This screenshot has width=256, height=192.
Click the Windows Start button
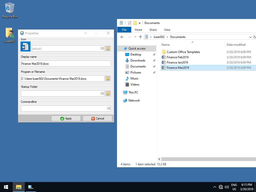[x=6, y=187]
